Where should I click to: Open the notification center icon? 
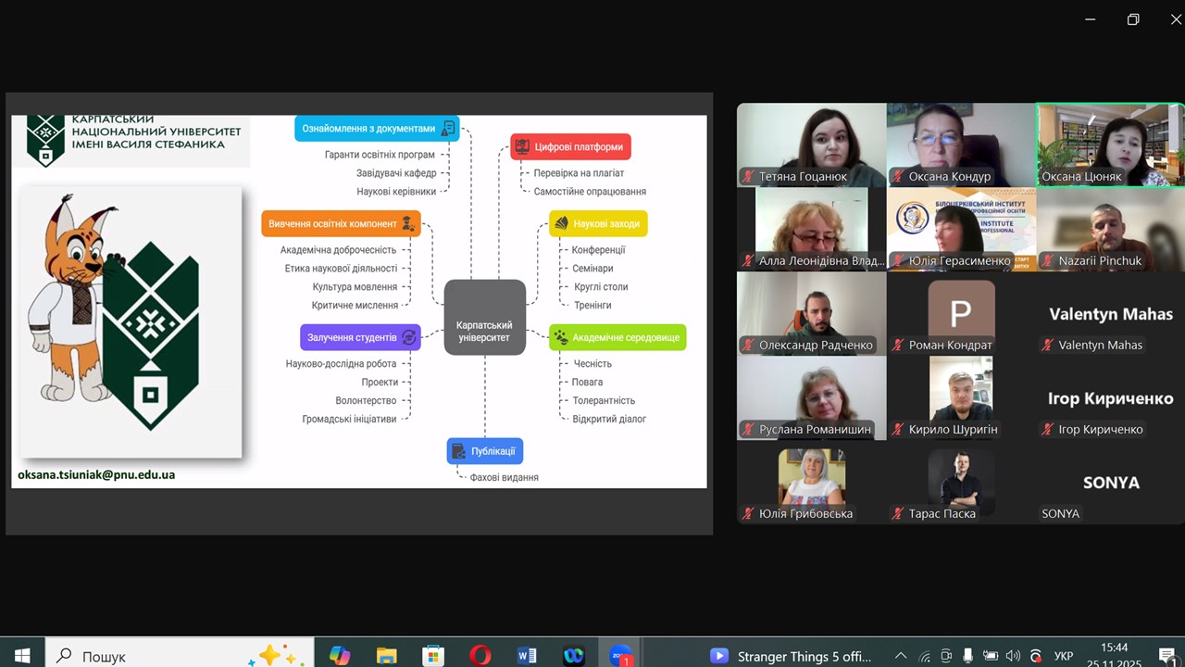[x=1166, y=655]
